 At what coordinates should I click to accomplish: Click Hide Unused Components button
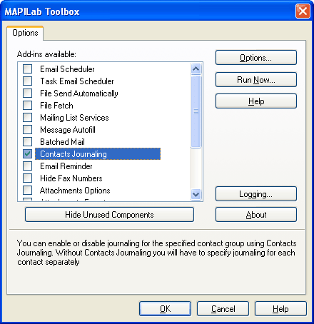109,215
